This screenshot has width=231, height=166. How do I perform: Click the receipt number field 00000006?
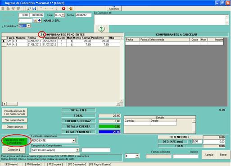pyautogui.click(x=36, y=15)
